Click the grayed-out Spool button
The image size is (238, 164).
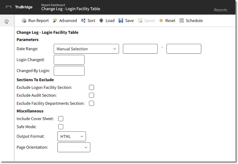(x=140, y=20)
